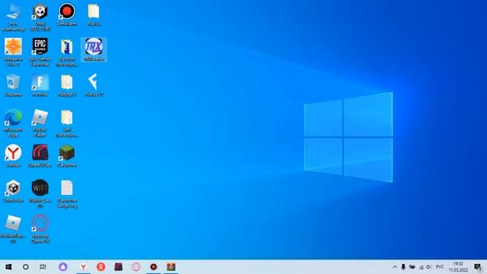Switch to Bandicam on taskbar
The height and width of the screenshot is (274, 487).
(154, 267)
